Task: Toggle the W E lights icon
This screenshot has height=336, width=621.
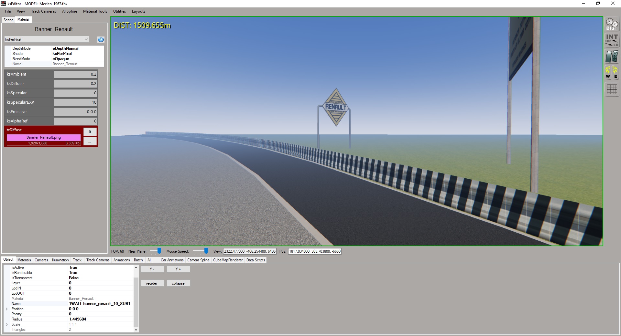Action: [x=612, y=73]
